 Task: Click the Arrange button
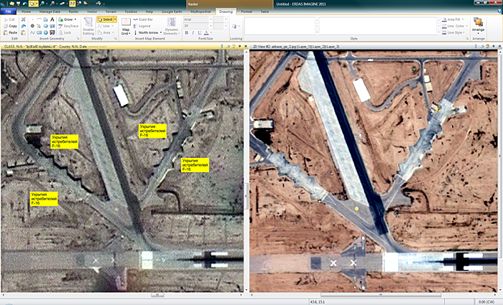[478, 26]
